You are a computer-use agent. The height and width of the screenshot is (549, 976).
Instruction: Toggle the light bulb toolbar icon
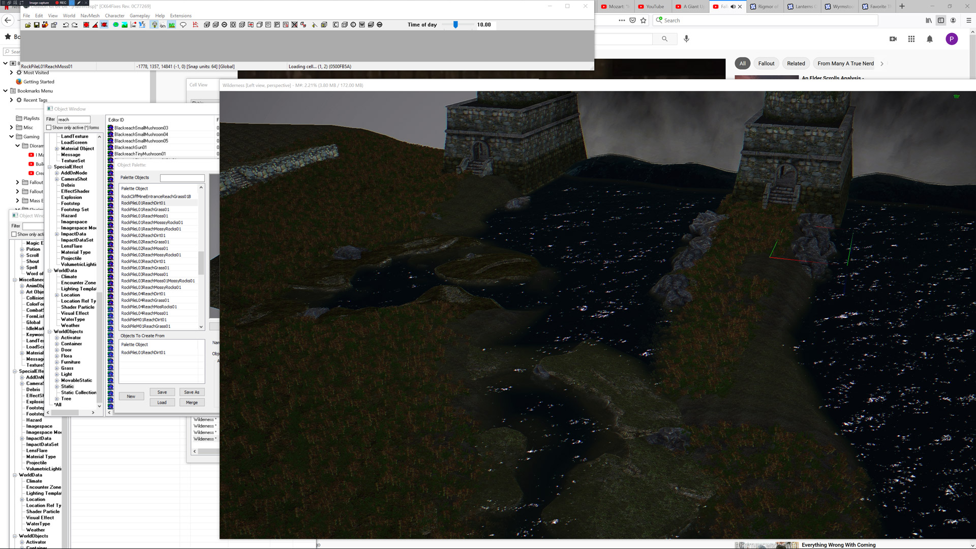tap(155, 25)
